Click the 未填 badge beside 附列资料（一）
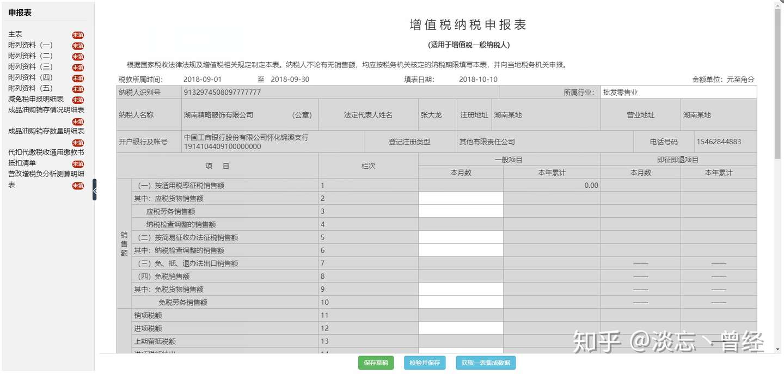 [x=78, y=45]
